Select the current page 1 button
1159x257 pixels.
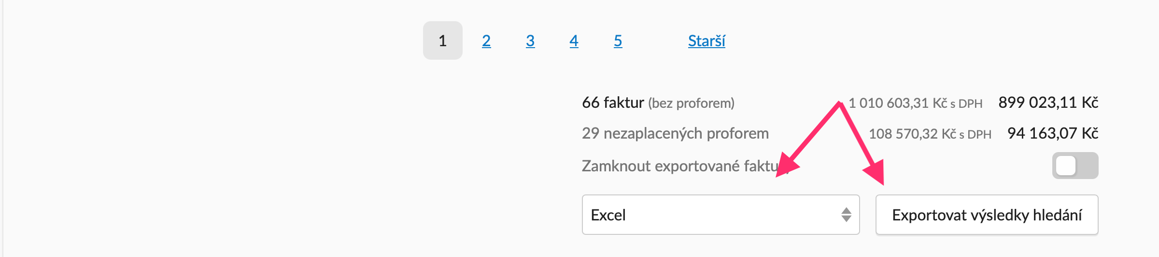442,40
